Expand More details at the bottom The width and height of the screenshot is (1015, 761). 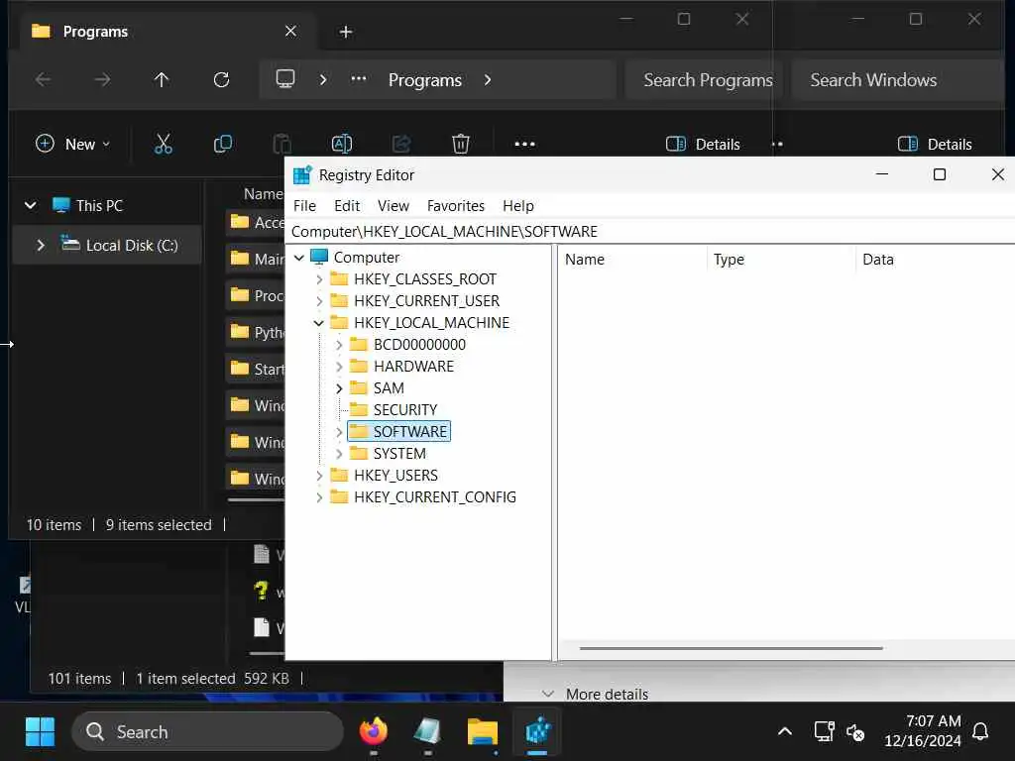pyautogui.click(x=596, y=694)
